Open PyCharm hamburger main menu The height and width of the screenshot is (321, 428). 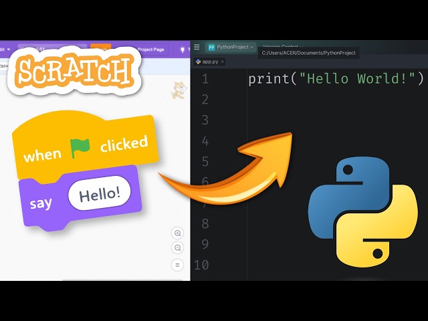[197, 47]
